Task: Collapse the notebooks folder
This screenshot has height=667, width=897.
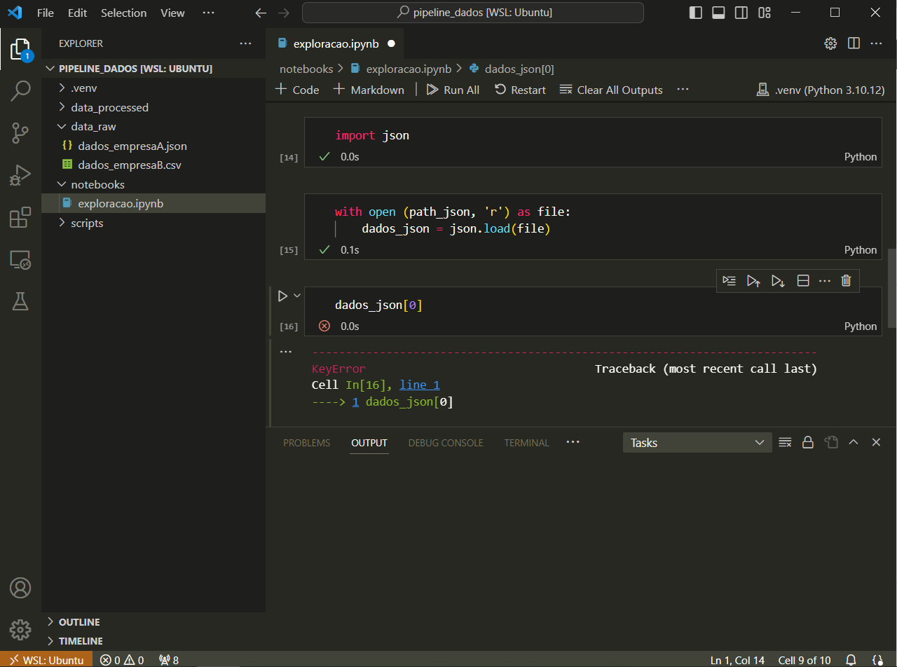Action: click(x=153, y=184)
